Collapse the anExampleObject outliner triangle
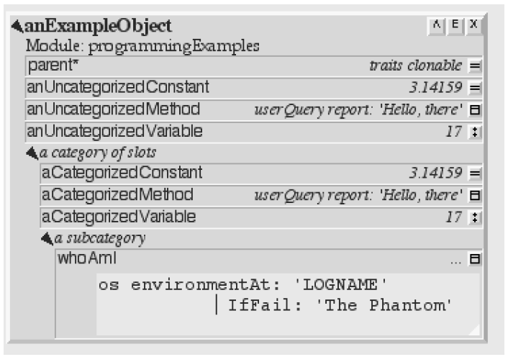Viewport: 508px width, 357px height. coord(17,27)
